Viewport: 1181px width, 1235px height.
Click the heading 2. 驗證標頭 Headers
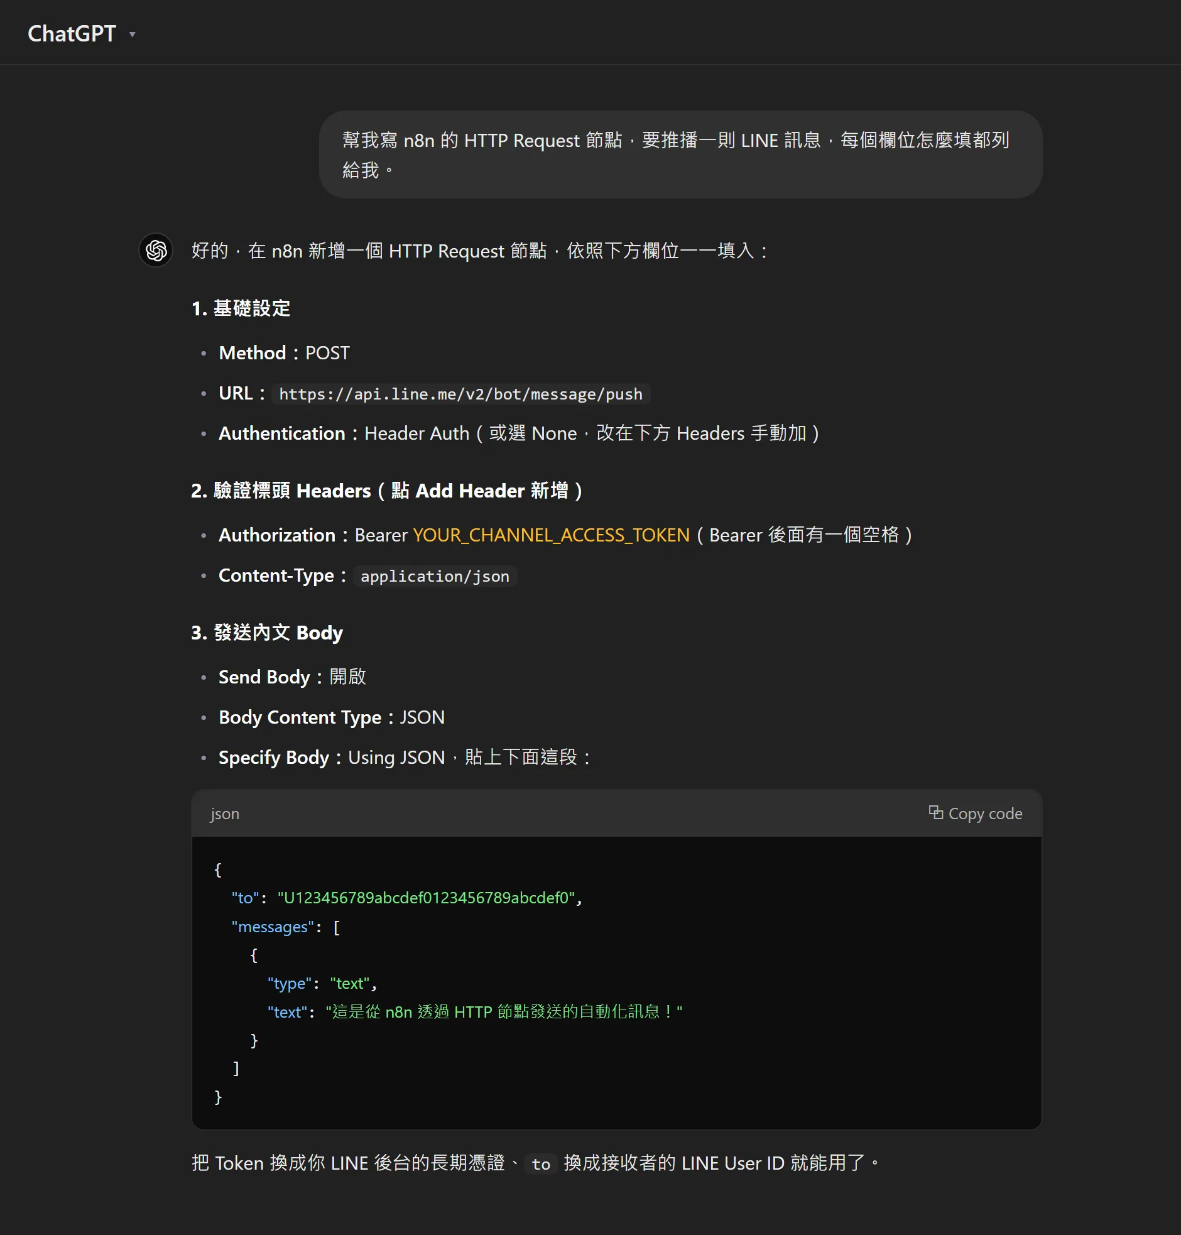pos(387,491)
